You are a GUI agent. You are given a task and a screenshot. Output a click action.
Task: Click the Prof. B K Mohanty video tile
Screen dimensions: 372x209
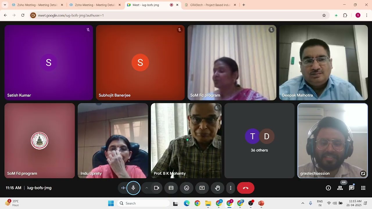tap(186, 141)
